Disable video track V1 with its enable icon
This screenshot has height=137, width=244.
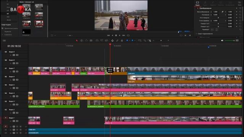pos(17,121)
